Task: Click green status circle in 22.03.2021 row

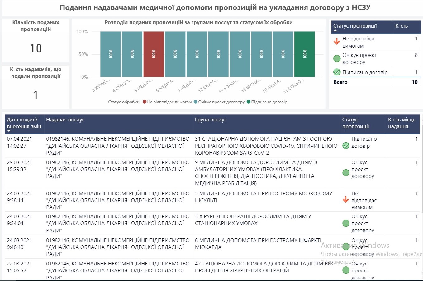Action: point(346,270)
